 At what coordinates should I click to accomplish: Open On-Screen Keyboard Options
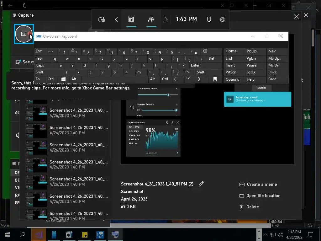coord(234,79)
